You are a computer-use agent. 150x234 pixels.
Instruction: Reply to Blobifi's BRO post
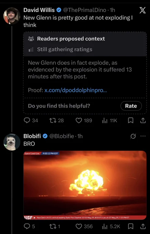29,226
